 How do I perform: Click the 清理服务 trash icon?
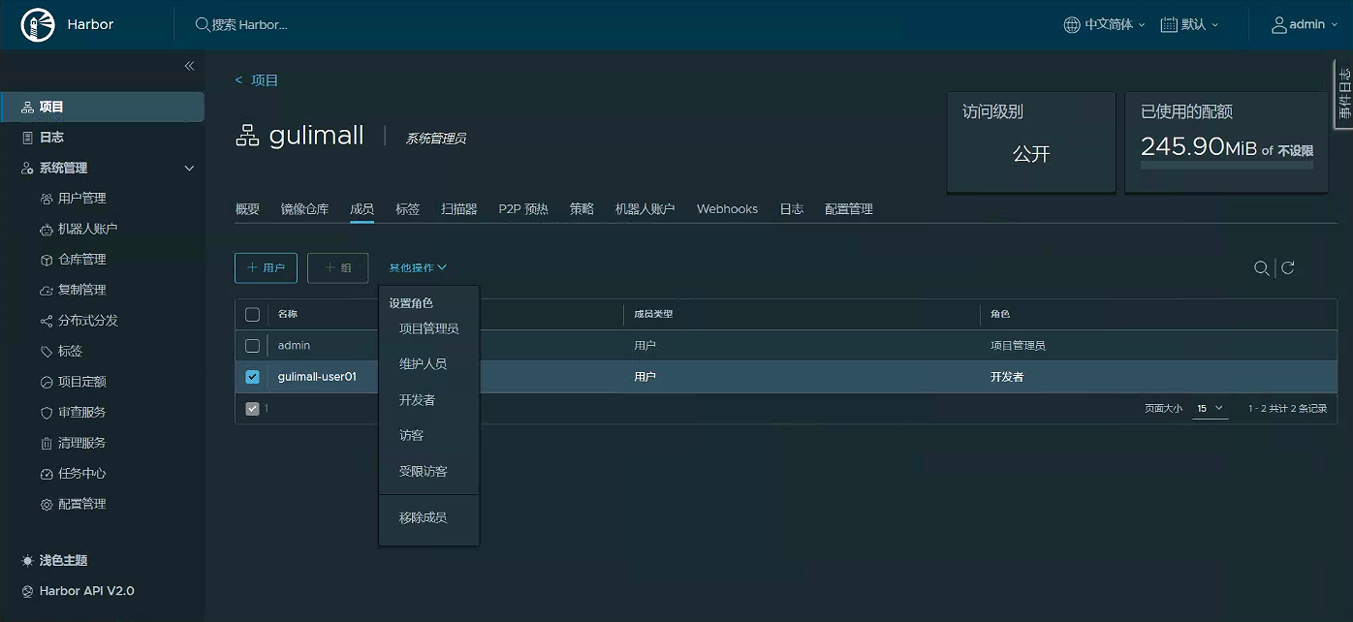pyautogui.click(x=47, y=443)
